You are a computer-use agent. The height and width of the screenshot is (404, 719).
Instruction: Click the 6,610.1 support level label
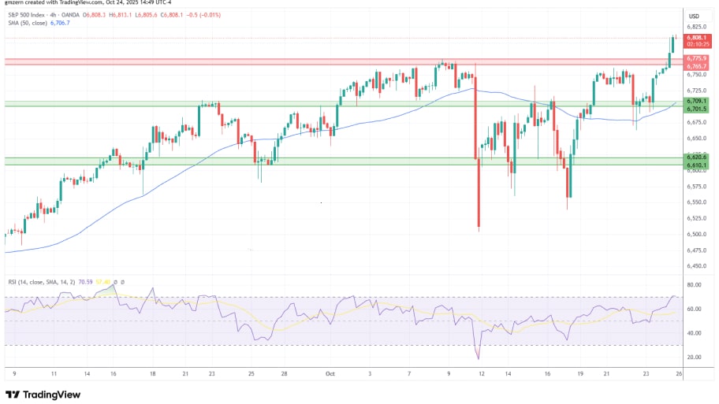(x=695, y=165)
